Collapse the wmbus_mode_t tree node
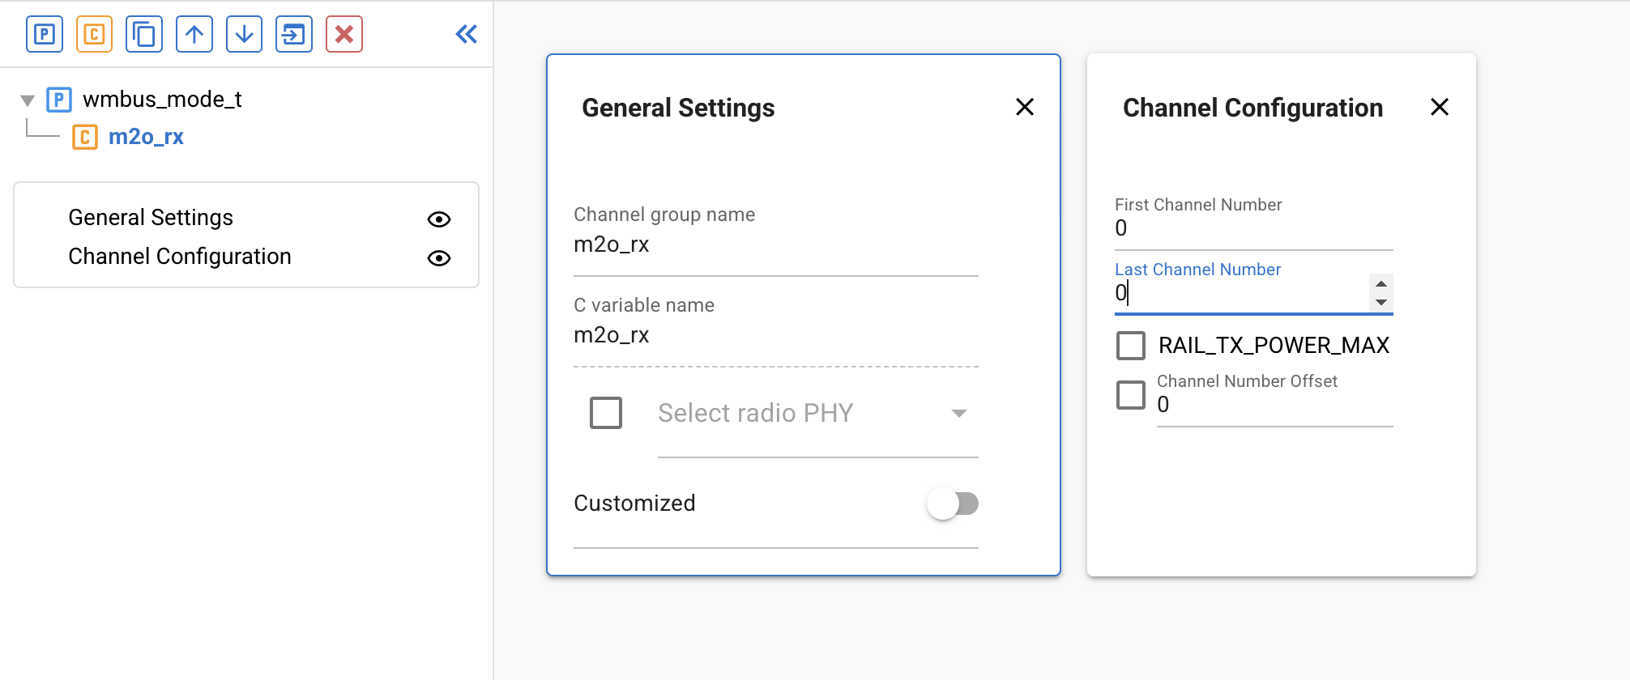This screenshot has height=680, width=1630. tap(28, 100)
